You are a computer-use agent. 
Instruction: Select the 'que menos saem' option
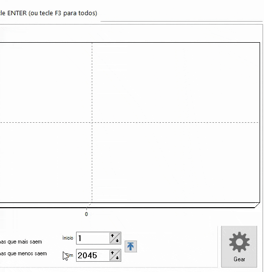pos(24,253)
